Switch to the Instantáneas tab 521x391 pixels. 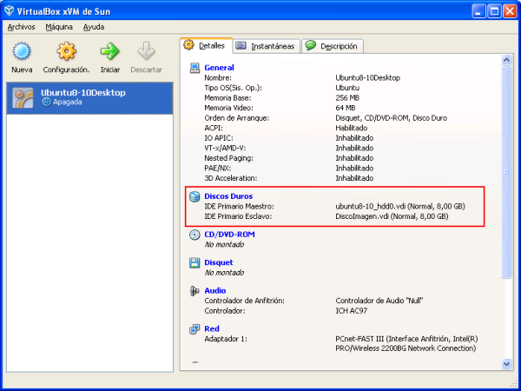(x=265, y=46)
